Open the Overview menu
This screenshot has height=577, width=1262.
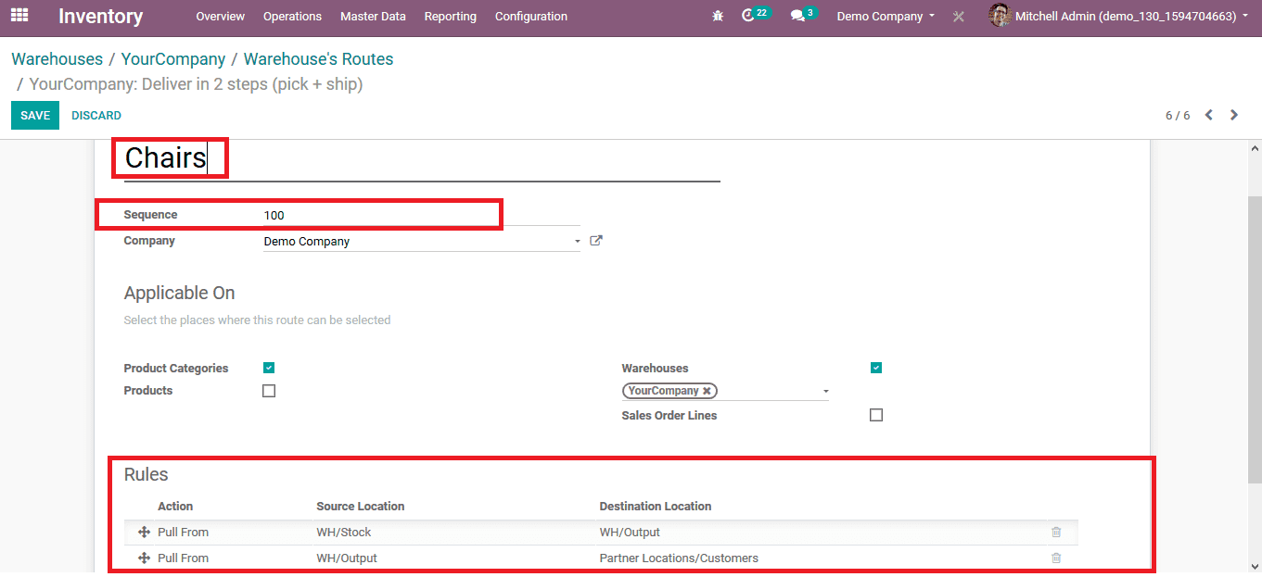[221, 17]
